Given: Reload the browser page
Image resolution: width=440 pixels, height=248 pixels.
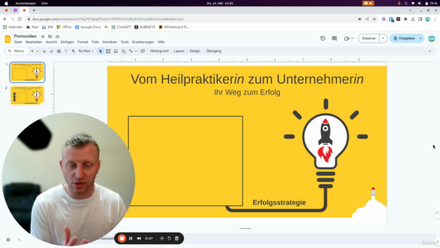Looking at the screenshot, I should pyautogui.click(x=20, y=19).
